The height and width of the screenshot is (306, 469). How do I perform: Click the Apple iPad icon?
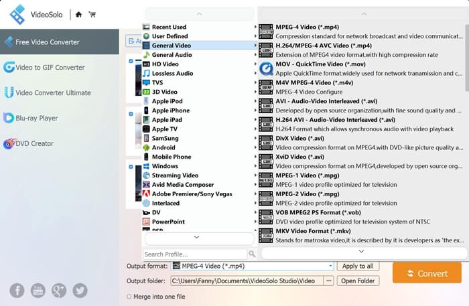point(146,120)
